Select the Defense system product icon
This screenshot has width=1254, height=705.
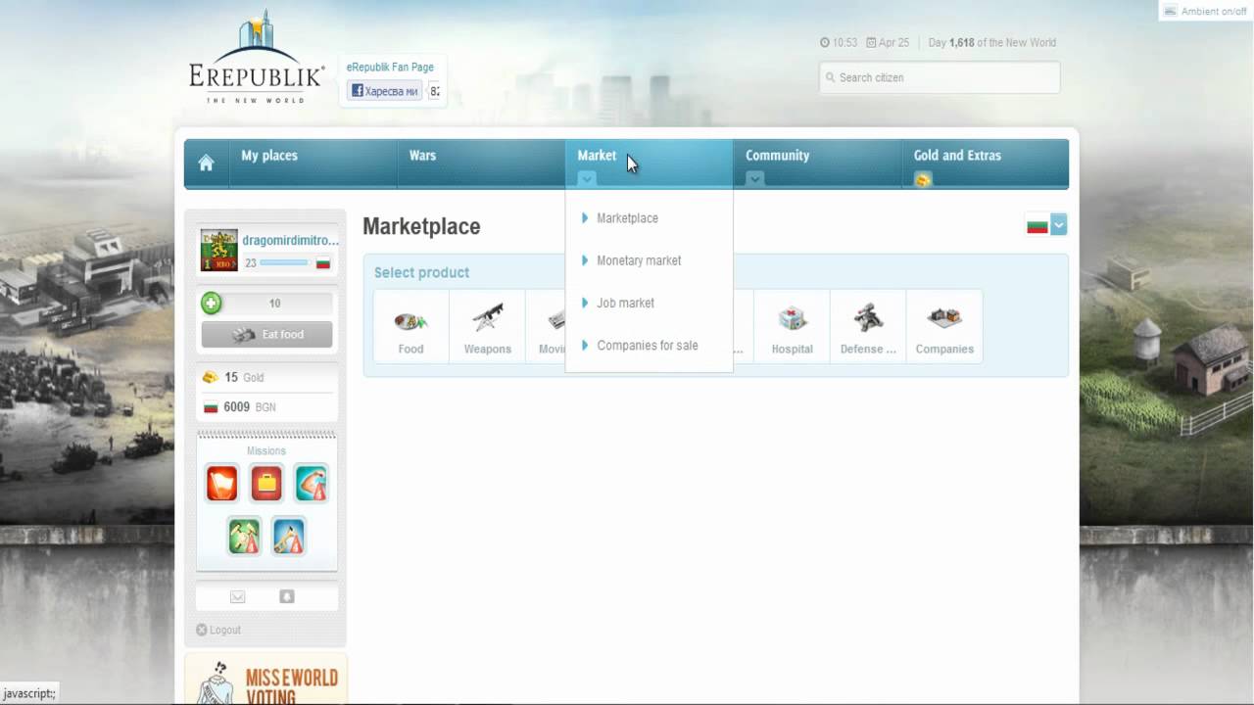pos(868,327)
